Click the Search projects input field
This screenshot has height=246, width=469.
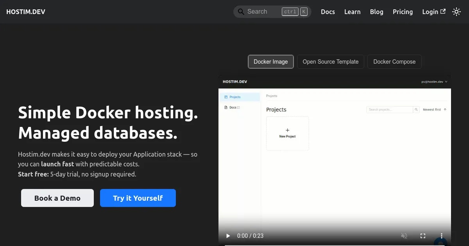[389, 110]
